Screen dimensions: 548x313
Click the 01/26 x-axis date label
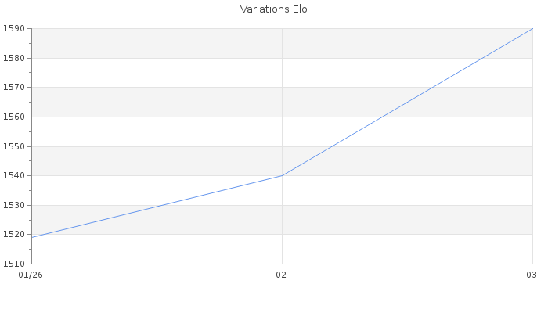click(31, 274)
